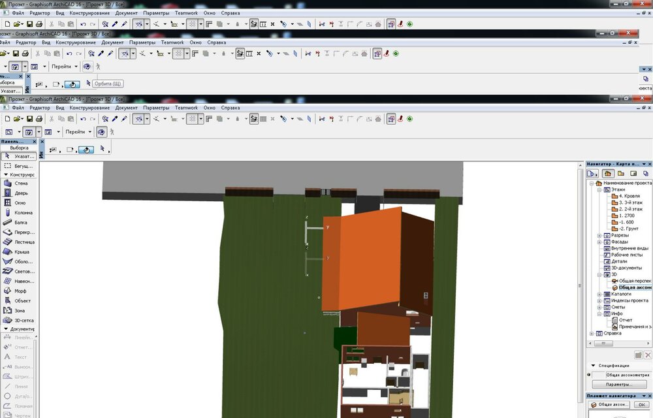The width and height of the screenshot is (653, 418).
Task: Open Общая перспек... view in Navigator tree
Action: 631,281
